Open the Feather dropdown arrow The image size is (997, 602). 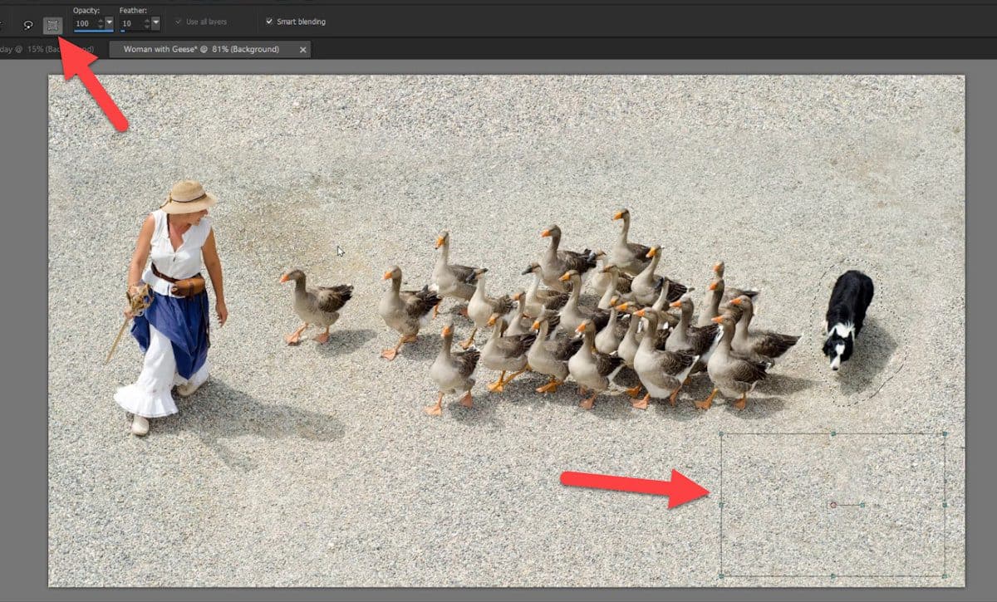155,23
